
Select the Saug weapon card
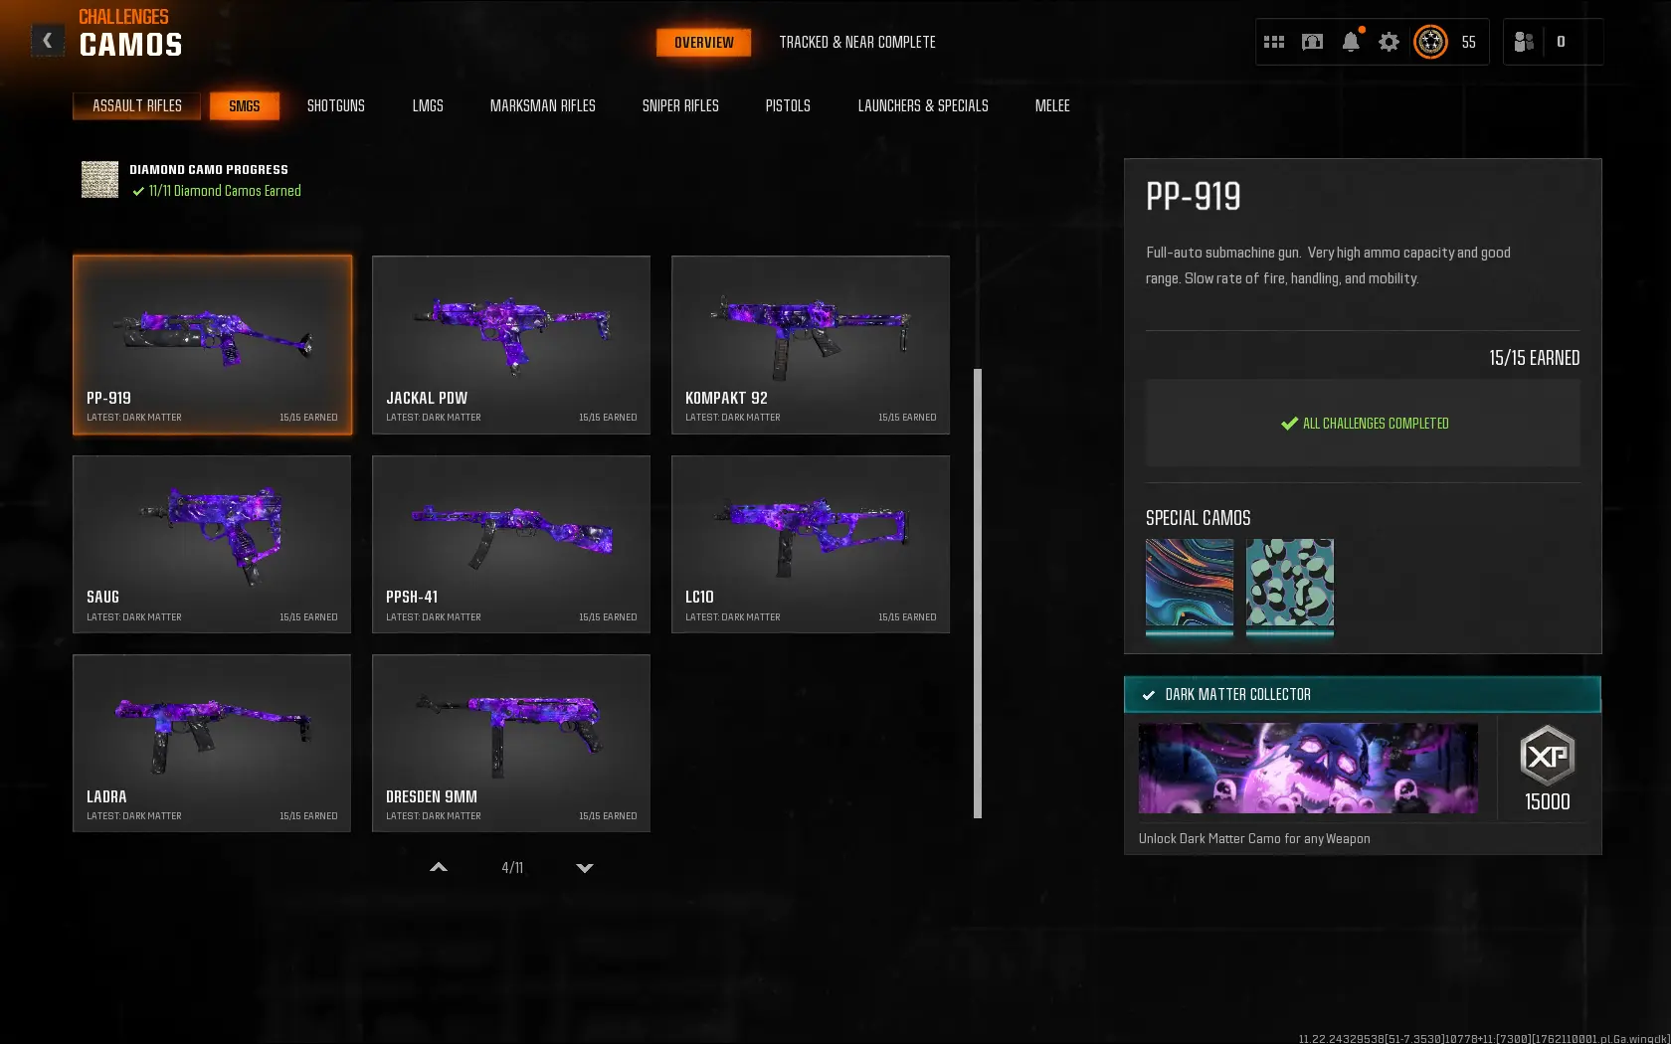[212, 545]
